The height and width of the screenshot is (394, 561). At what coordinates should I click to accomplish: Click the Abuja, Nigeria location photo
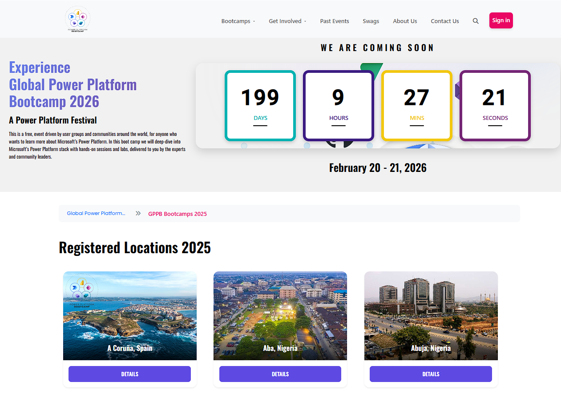(431, 316)
